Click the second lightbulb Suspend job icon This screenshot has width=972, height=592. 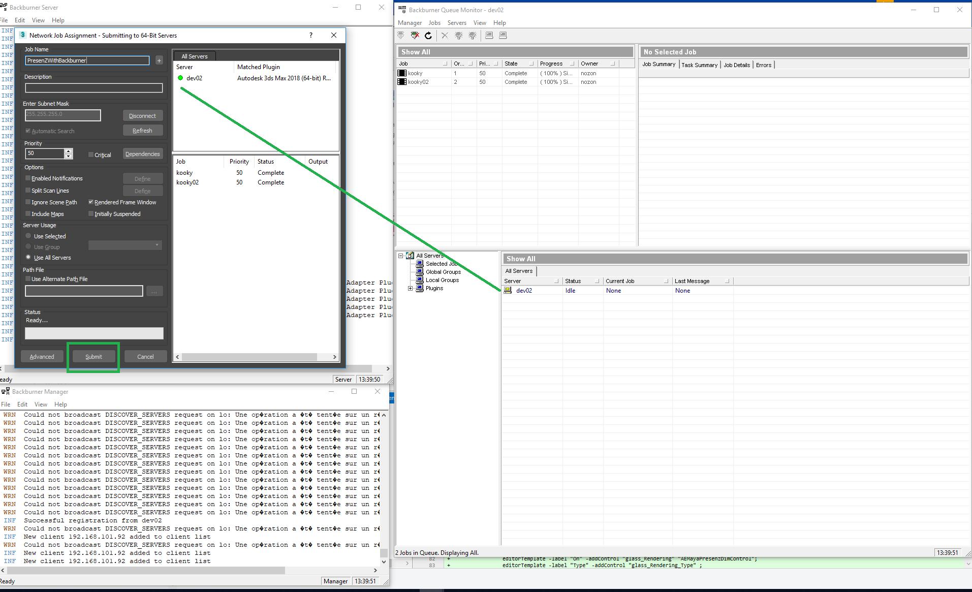click(473, 35)
